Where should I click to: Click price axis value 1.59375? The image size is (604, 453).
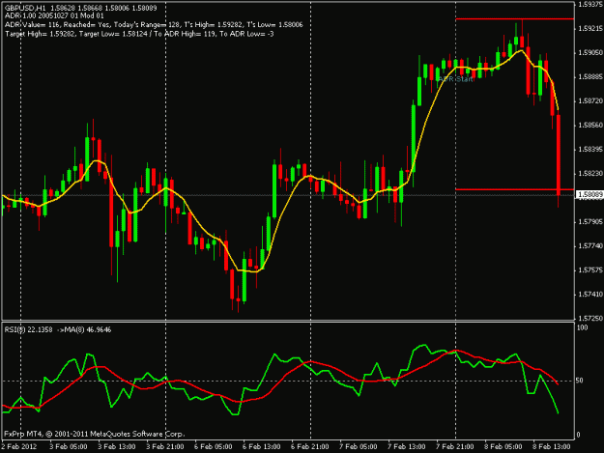(590, 4)
